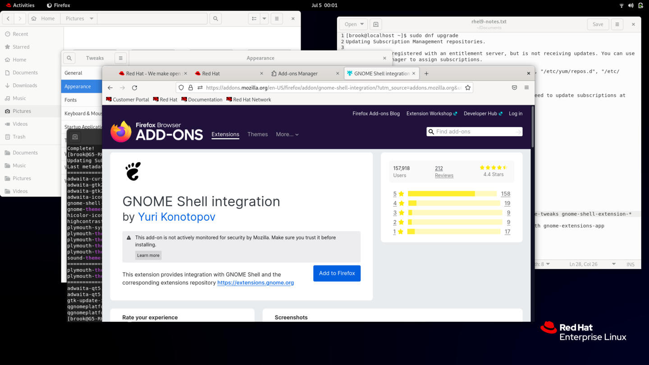Viewport: 649px width, 365px height.
Task: Open the Firefox app menu in top bar
Action: click(x=59, y=5)
